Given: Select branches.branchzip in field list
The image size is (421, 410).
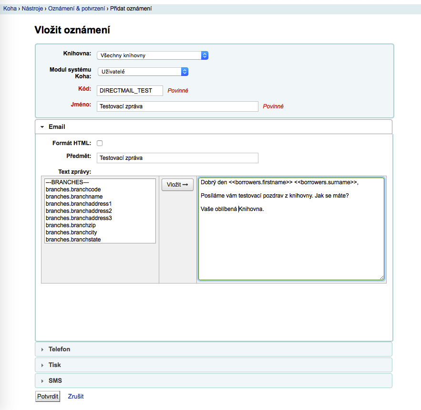Looking at the screenshot, I should 100,225.
